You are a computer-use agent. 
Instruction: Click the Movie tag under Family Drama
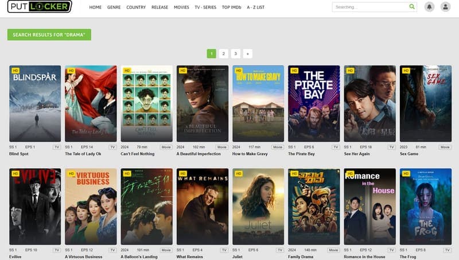click(x=333, y=250)
